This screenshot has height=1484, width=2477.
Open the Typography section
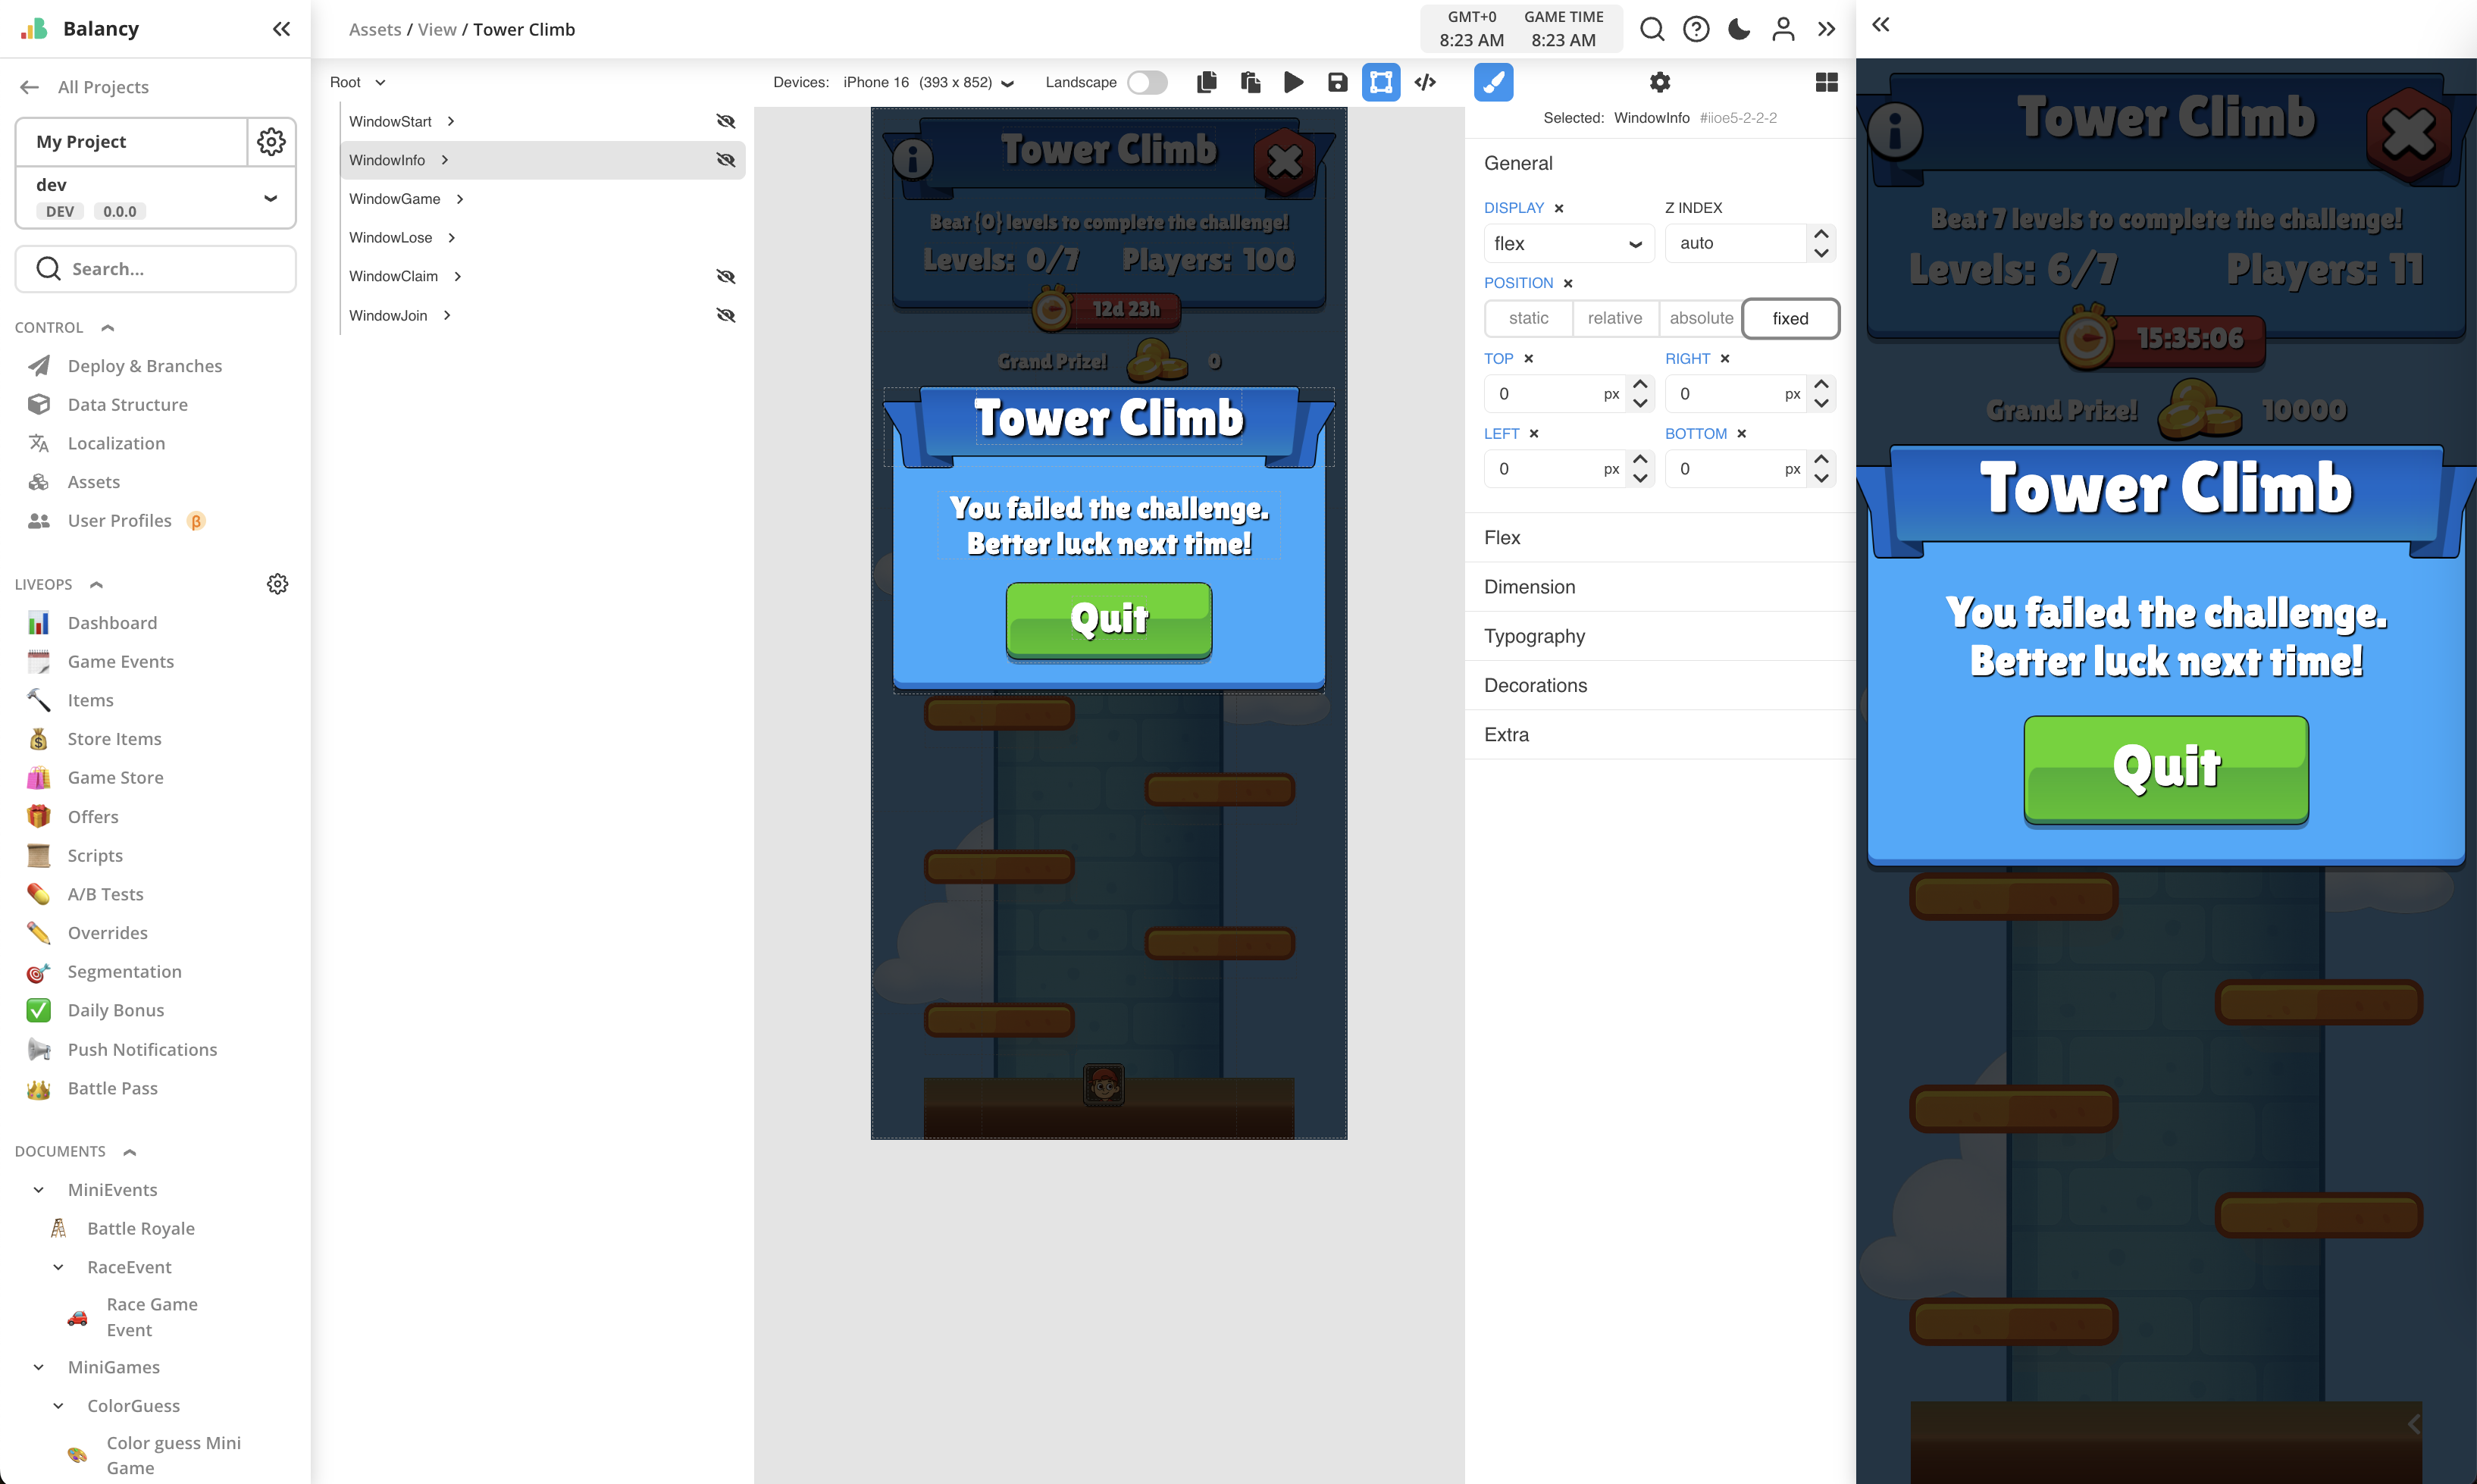coord(1535,636)
